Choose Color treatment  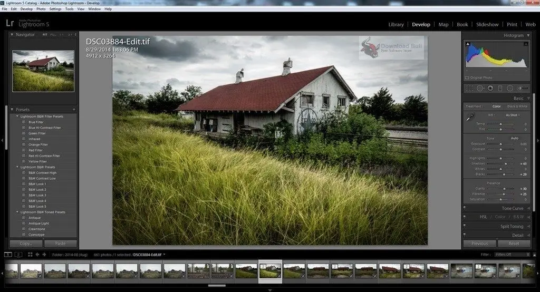coord(497,106)
